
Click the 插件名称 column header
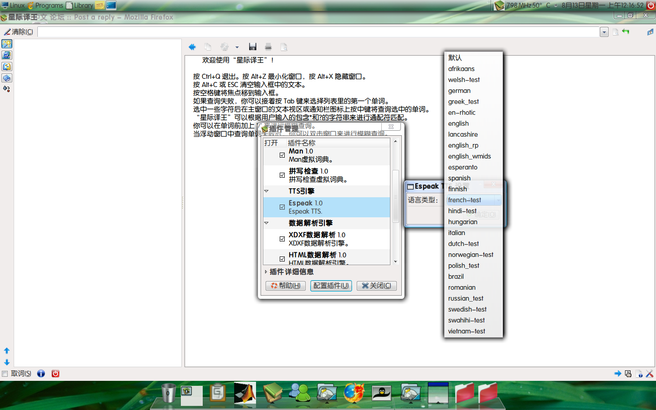pyautogui.click(x=338, y=143)
